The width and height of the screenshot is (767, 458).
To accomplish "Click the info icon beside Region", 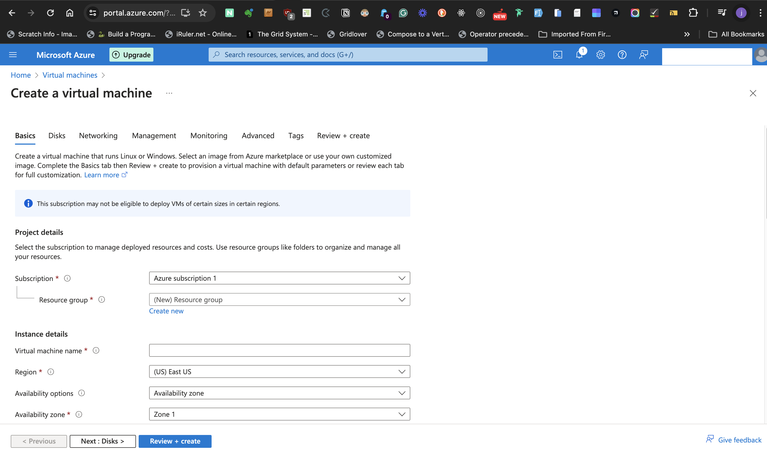I will click(51, 371).
